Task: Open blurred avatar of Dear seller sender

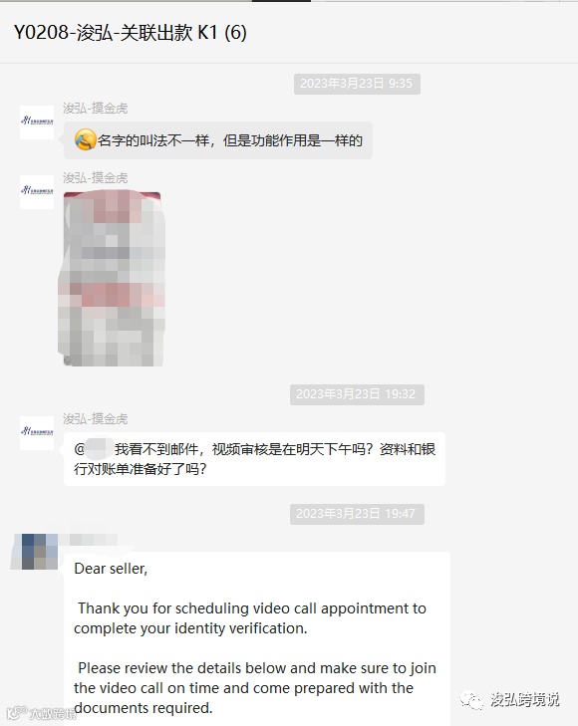Action: tap(35, 552)
